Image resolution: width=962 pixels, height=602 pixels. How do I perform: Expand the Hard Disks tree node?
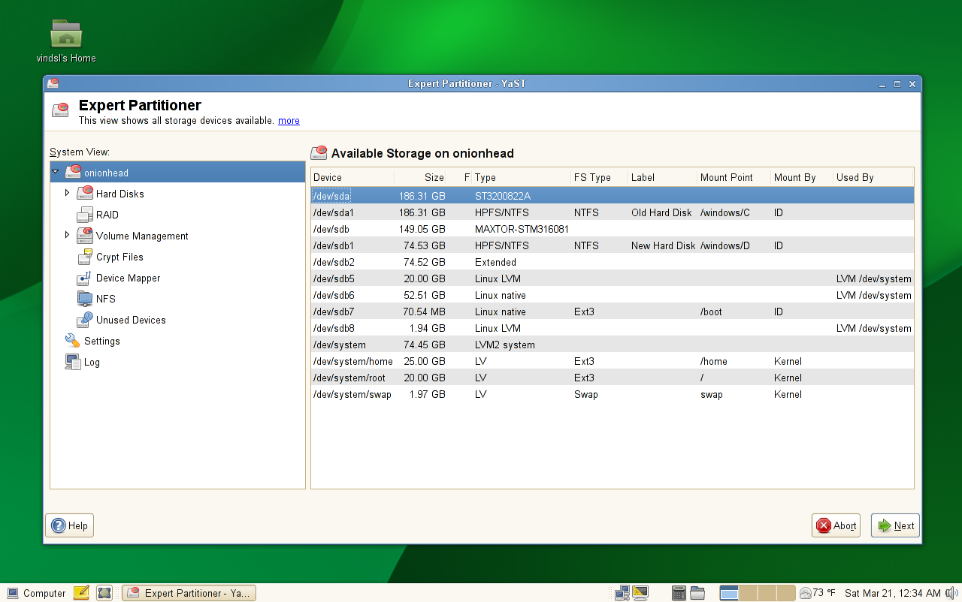click(x=67, y=194)
